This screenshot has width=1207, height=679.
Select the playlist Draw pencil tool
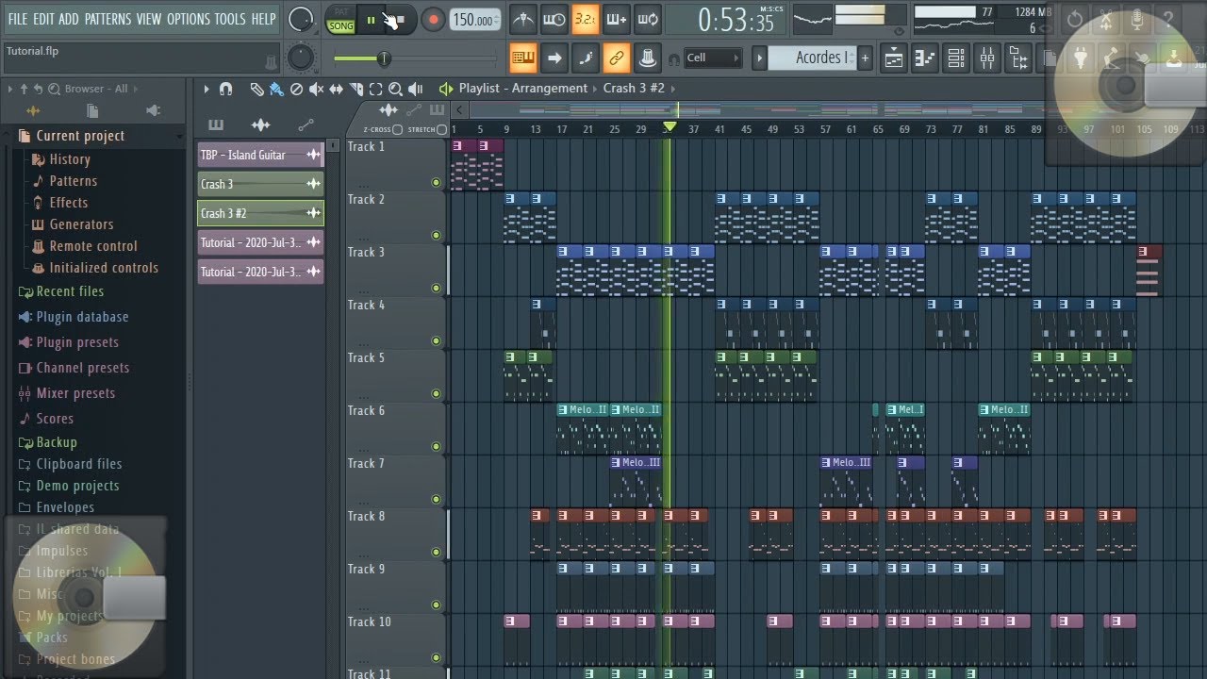click(x=256, y=89)
